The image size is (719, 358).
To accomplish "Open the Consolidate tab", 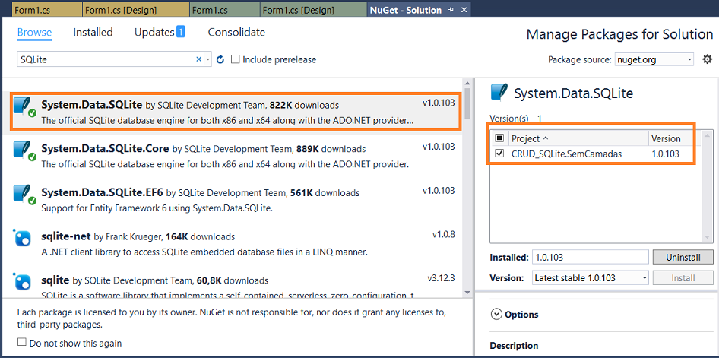I will [x=236, y=32].
